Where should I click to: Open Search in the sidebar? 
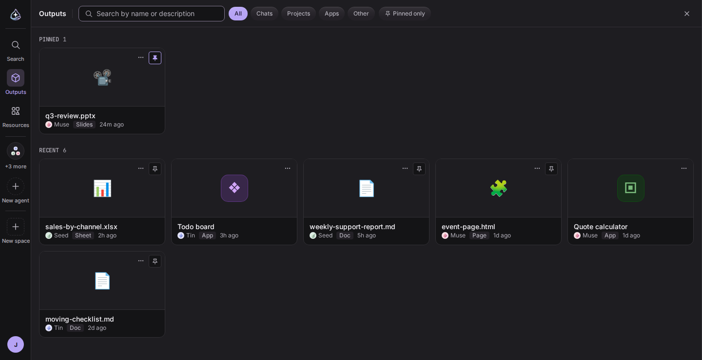(x=16, y=51)
